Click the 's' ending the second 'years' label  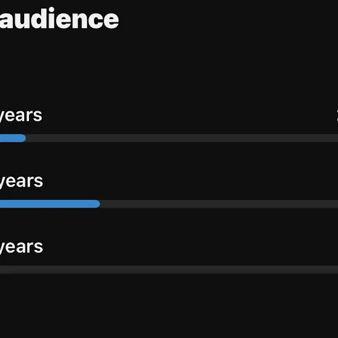pos(39,182)
